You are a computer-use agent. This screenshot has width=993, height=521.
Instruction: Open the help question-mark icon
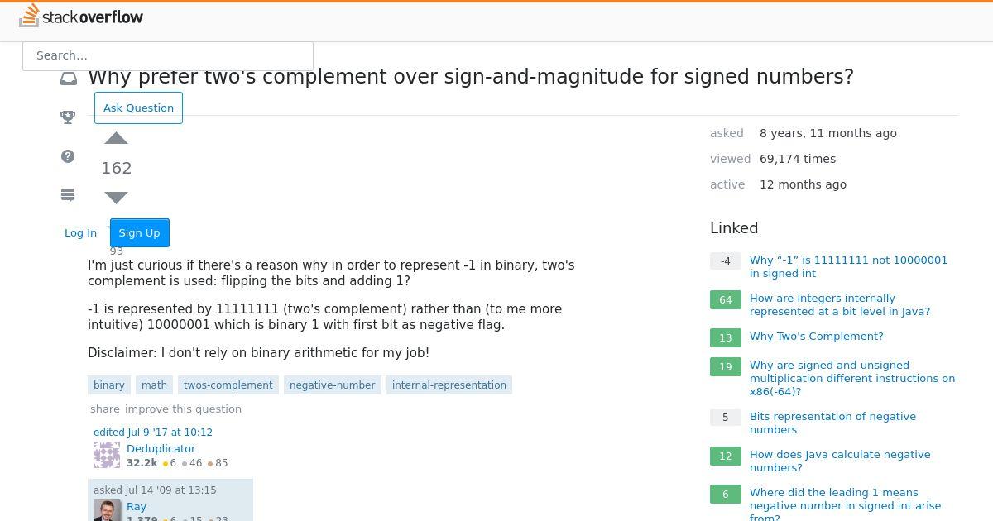pos(69,156)
